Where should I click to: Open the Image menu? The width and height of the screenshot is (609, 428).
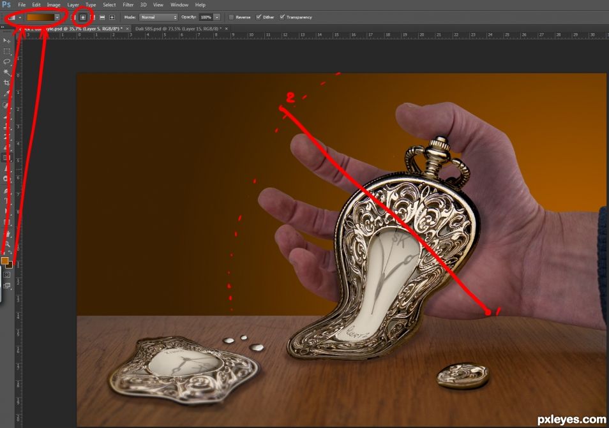point(54,4)
